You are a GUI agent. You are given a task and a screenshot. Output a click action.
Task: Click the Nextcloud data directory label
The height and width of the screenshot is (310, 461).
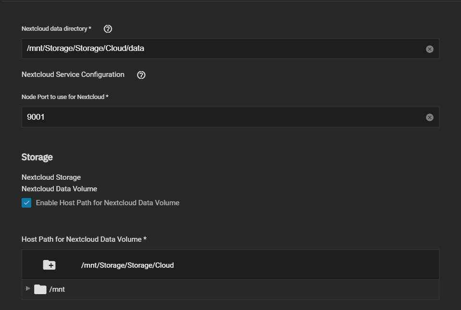tap(56, 29)
